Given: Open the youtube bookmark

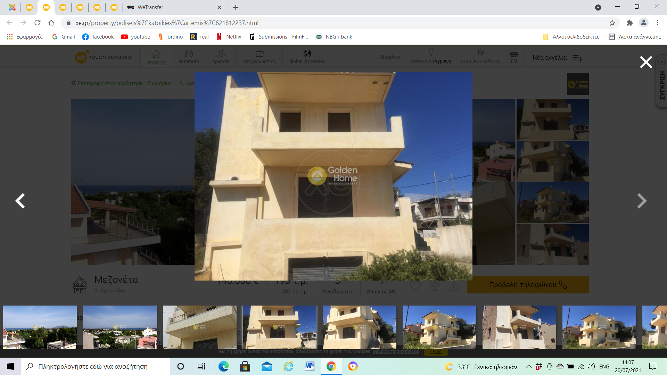Looking at the screenshot, I should click(135, 37).
